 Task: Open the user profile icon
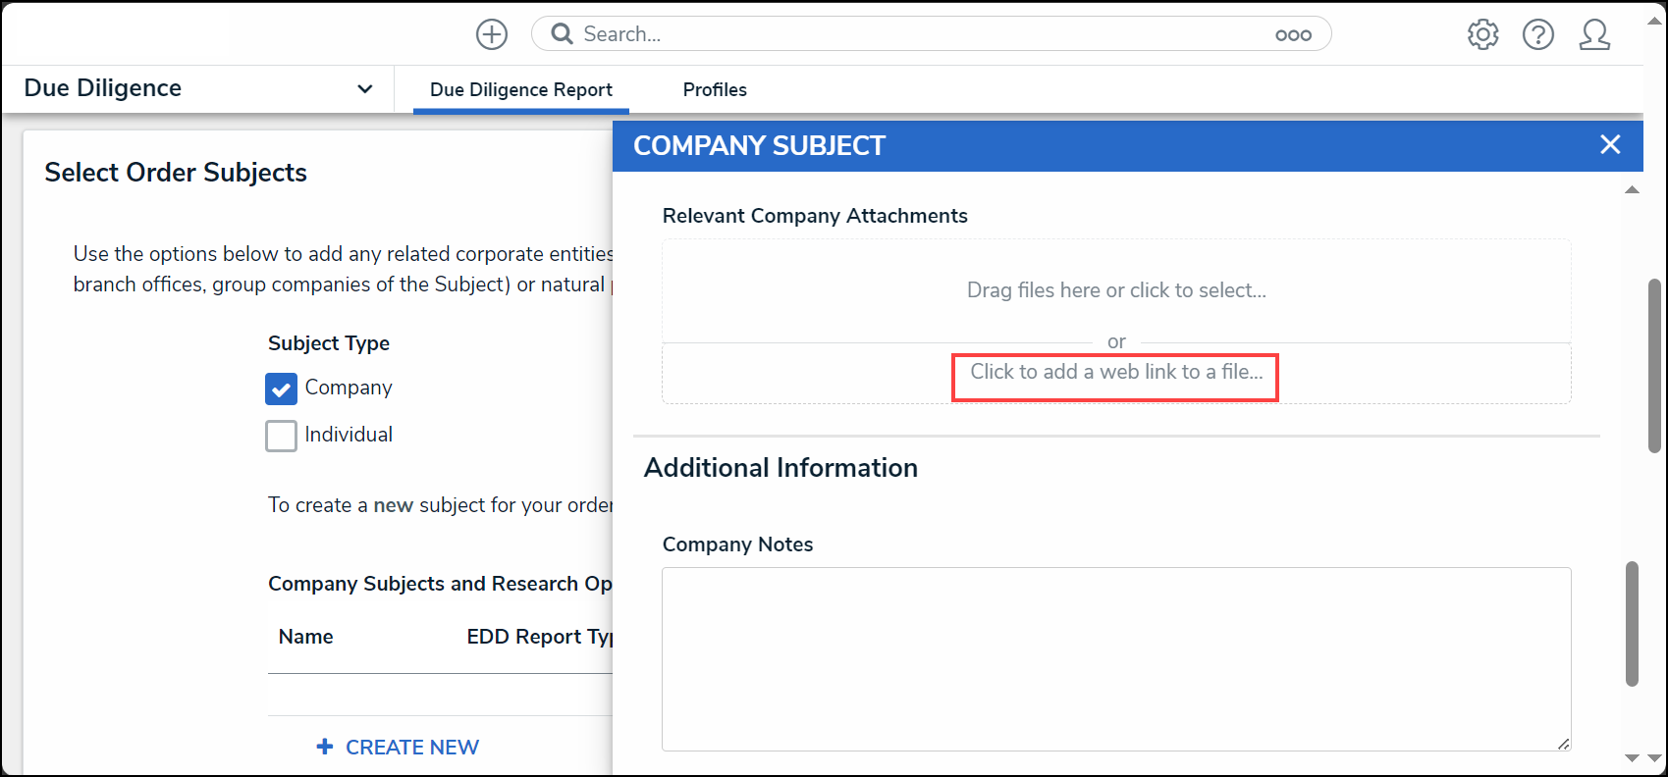pyautogui.click(x=1594, y=34)
